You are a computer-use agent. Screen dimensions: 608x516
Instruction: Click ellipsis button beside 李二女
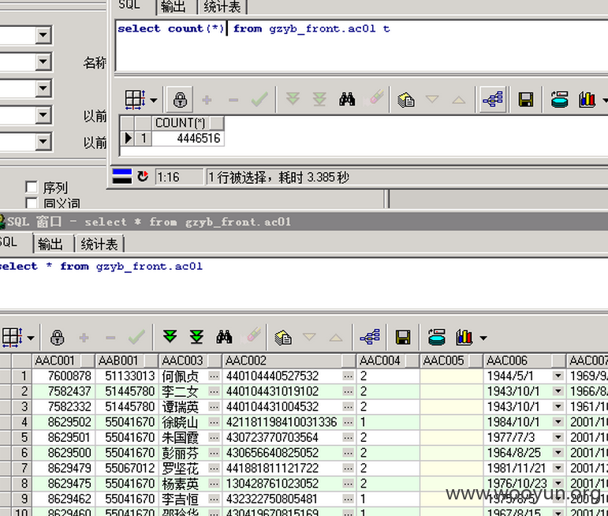point(214,391)
